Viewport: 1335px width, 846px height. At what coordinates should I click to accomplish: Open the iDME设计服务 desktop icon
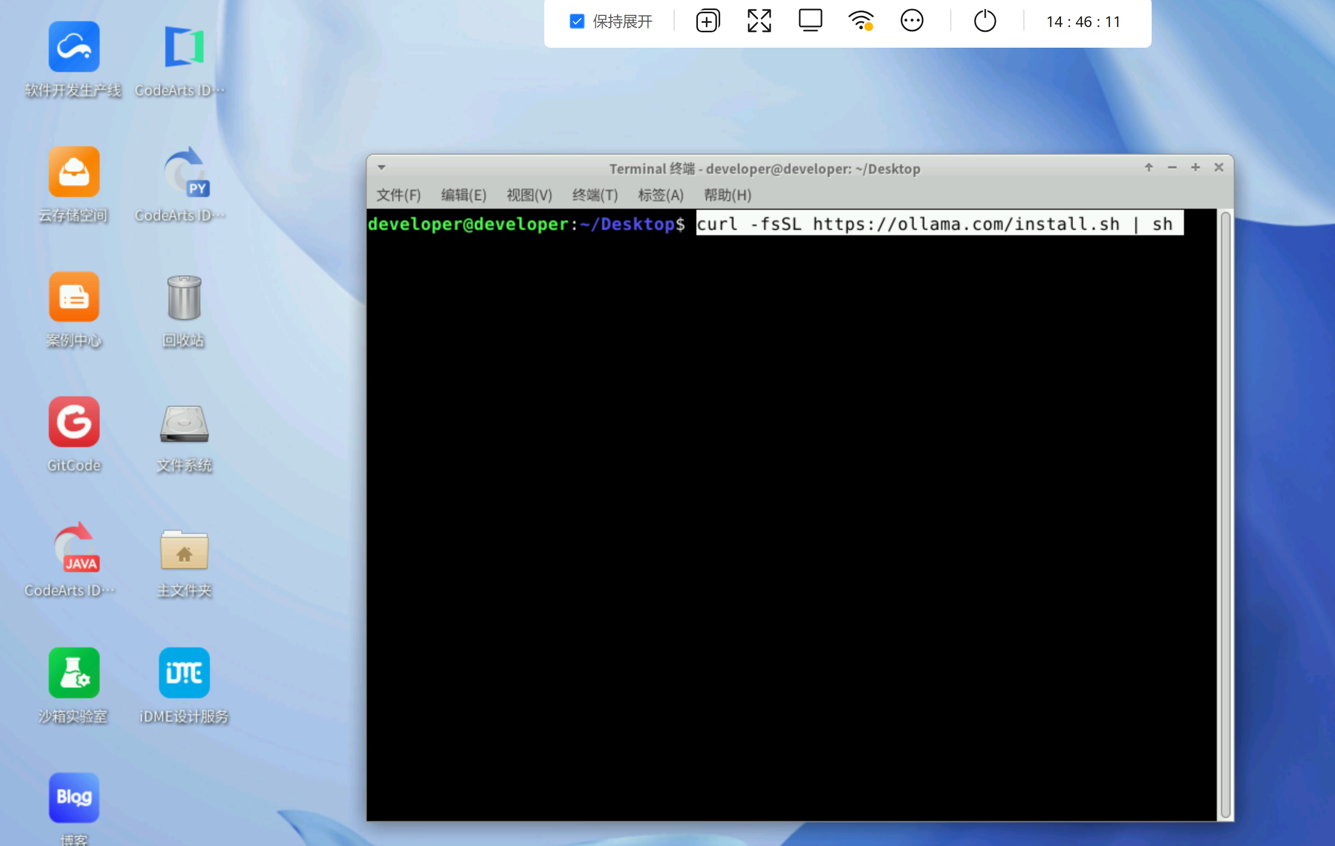click(184, 673)
